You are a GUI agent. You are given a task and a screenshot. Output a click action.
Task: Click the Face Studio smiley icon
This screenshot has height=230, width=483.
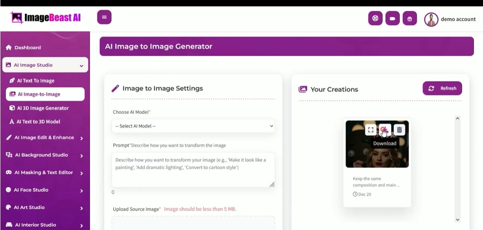pos(8,190)
